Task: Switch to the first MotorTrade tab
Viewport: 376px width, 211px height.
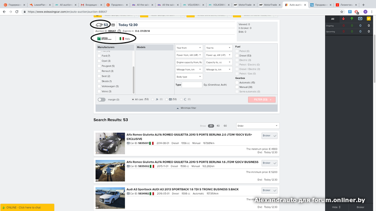Action: 244,5
